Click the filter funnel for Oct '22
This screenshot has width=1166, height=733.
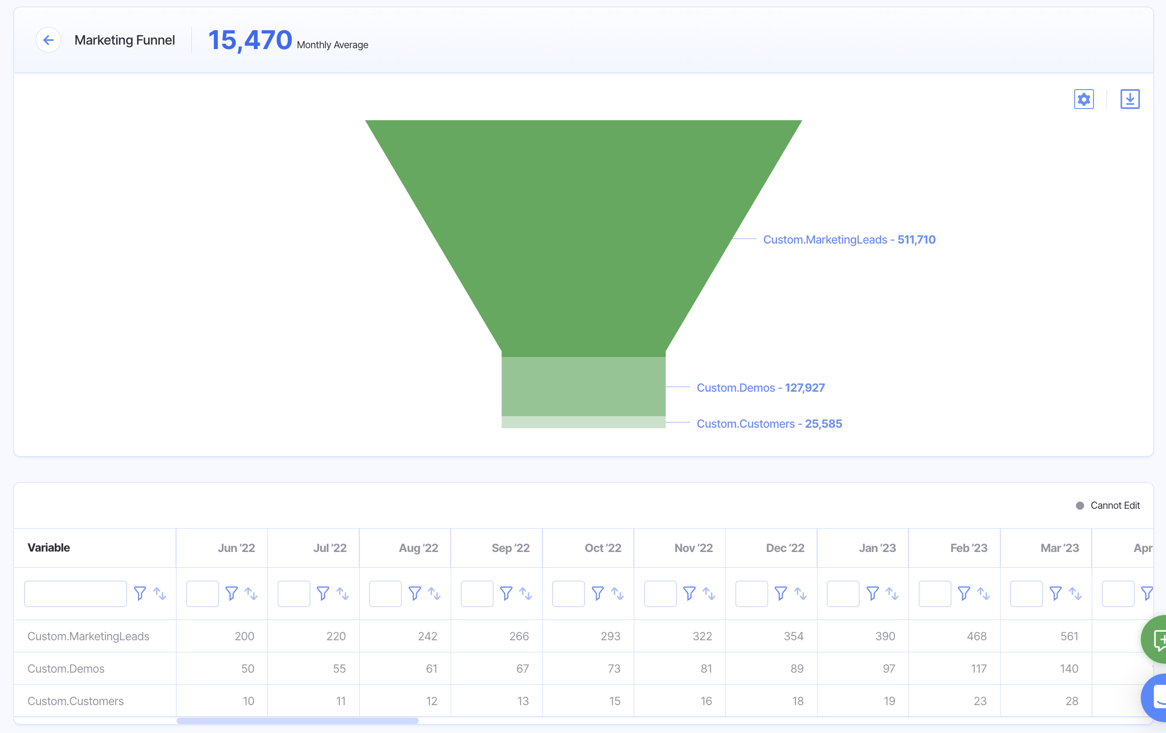(x=597, y=593)
